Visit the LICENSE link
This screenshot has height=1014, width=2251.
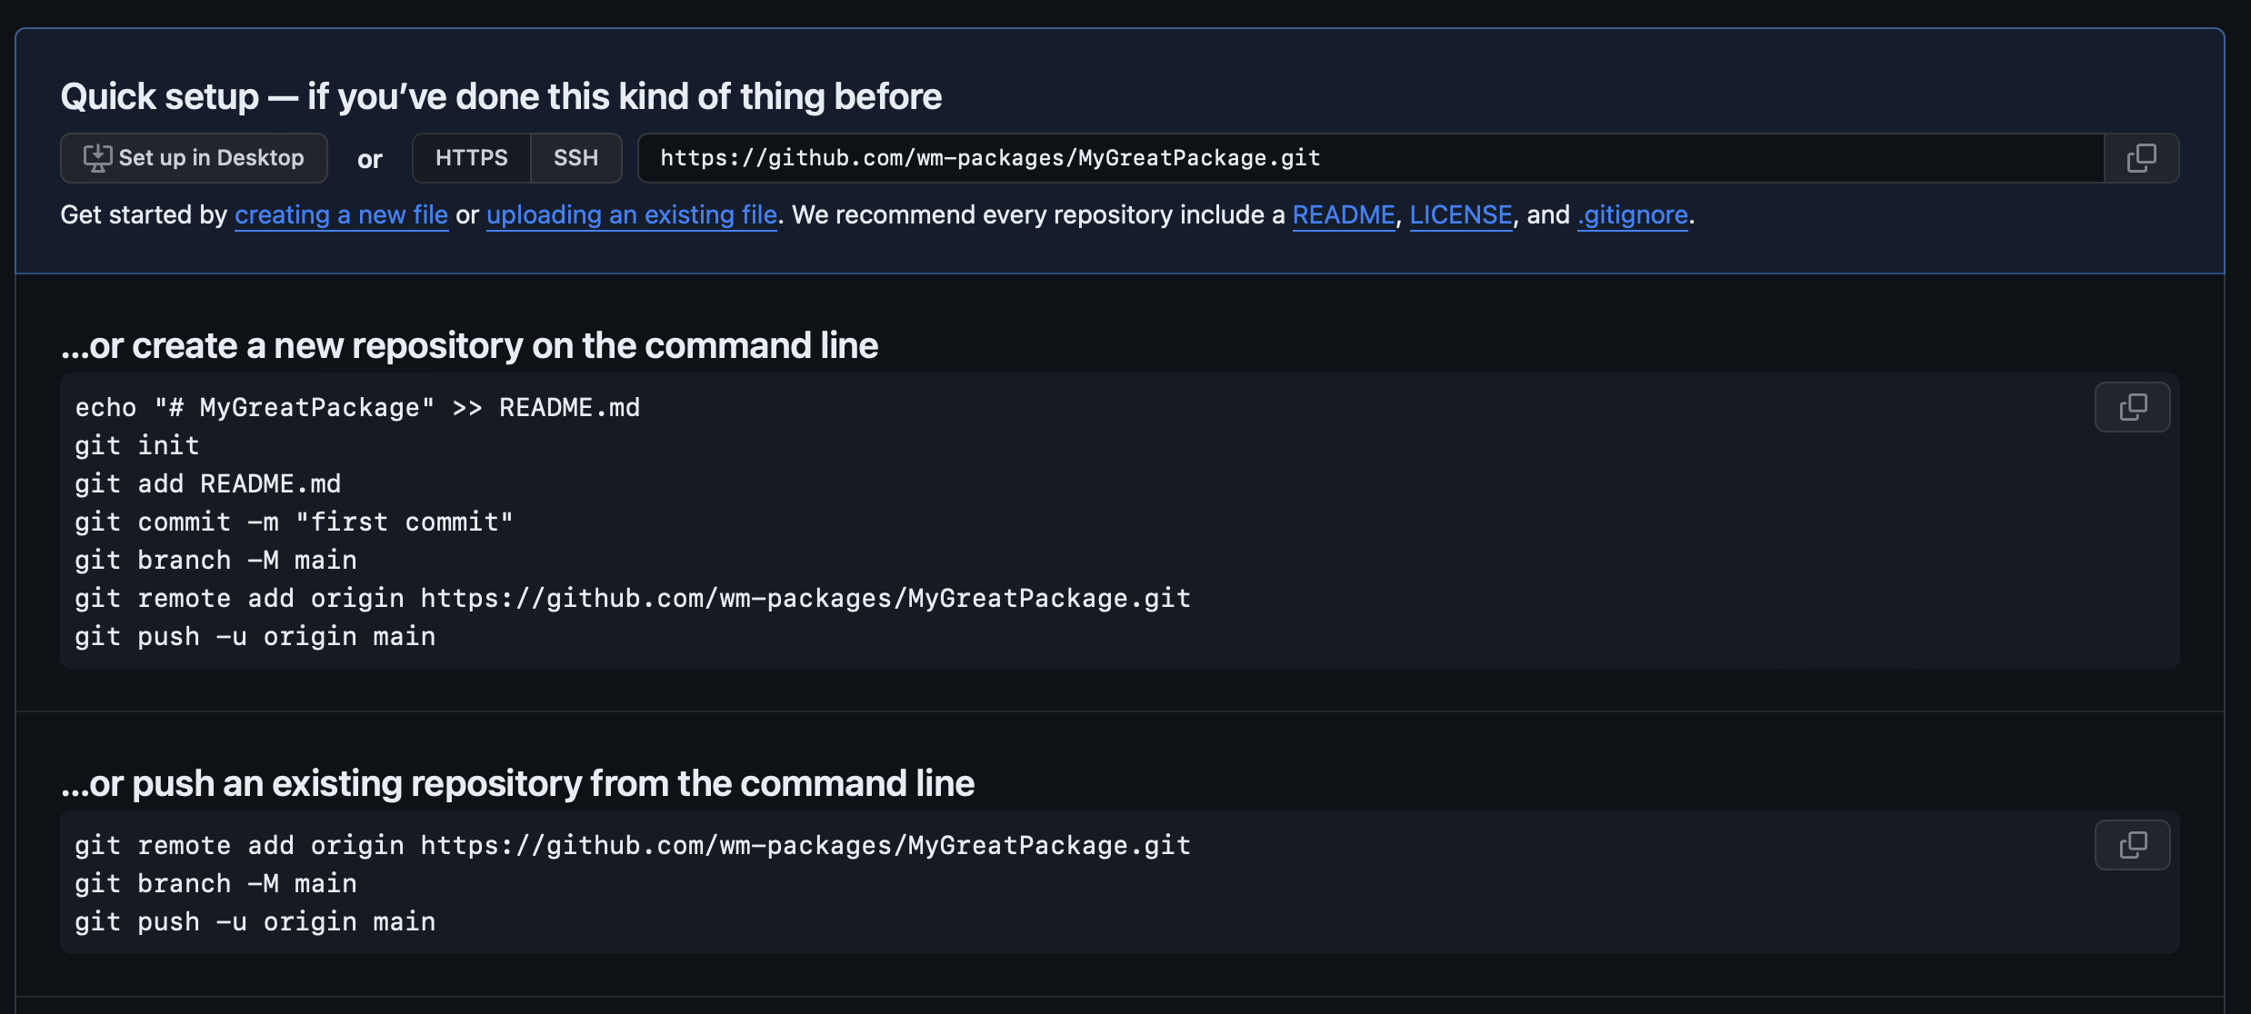(x=1460, y=214)
